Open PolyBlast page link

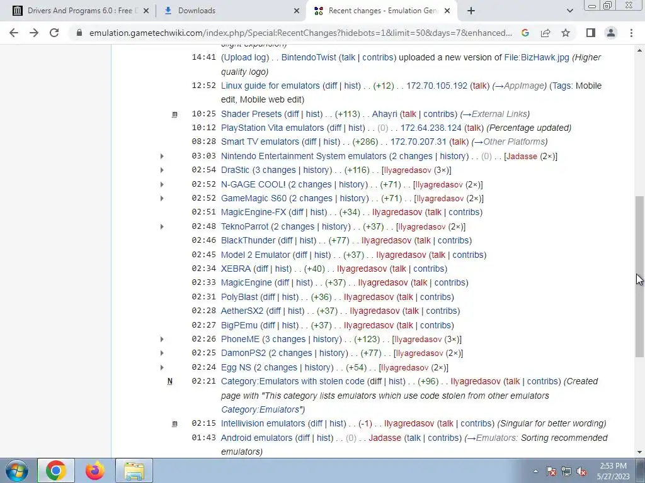pyautogui.click(x=239, y=297)
